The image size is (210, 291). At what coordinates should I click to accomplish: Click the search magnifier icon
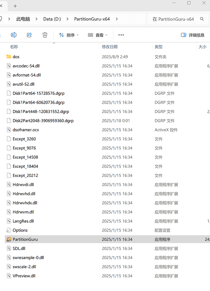(202, 19)
